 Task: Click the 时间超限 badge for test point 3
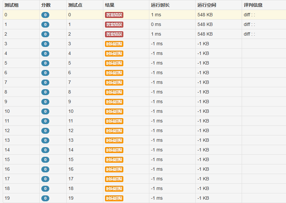114,44
